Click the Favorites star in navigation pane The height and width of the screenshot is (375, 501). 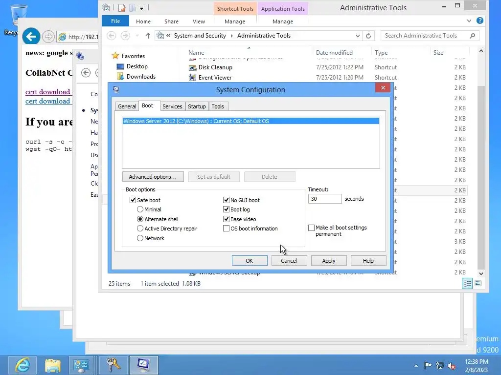click(115, 56)
